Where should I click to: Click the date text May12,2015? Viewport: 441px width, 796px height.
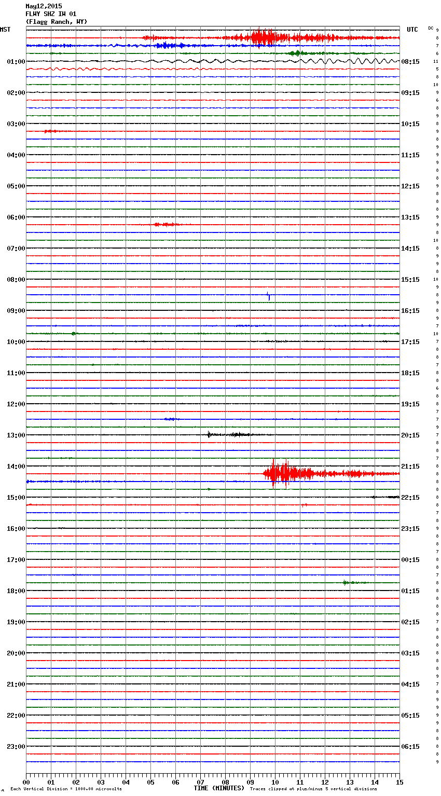[44, 6]
